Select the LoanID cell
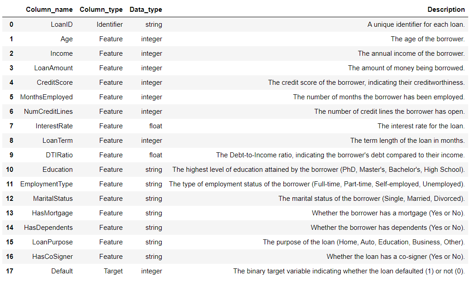 [x=61, y=24]
